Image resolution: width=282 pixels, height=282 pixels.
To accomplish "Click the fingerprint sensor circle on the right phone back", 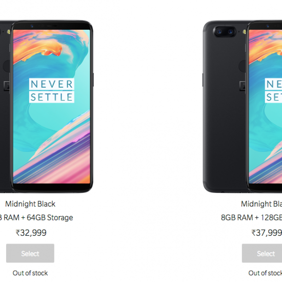I will [x=243, y=66].
